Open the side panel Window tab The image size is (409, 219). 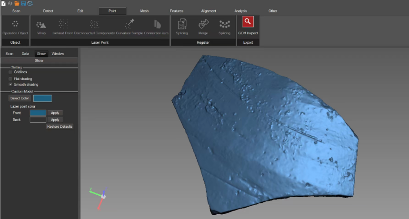[x=58, y=54]
